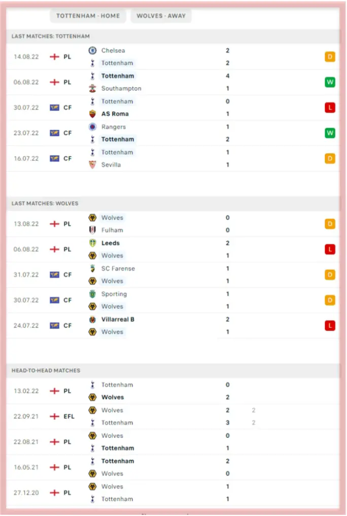Click the Sevilla club crest icon
The height and width of the screenshot is (516, 347).
[92, 165]
